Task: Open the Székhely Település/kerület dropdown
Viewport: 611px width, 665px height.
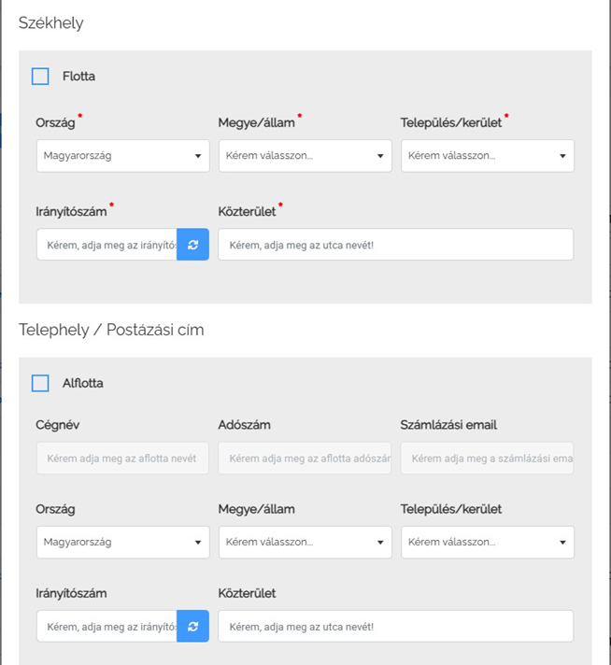Action: [487, 156]
